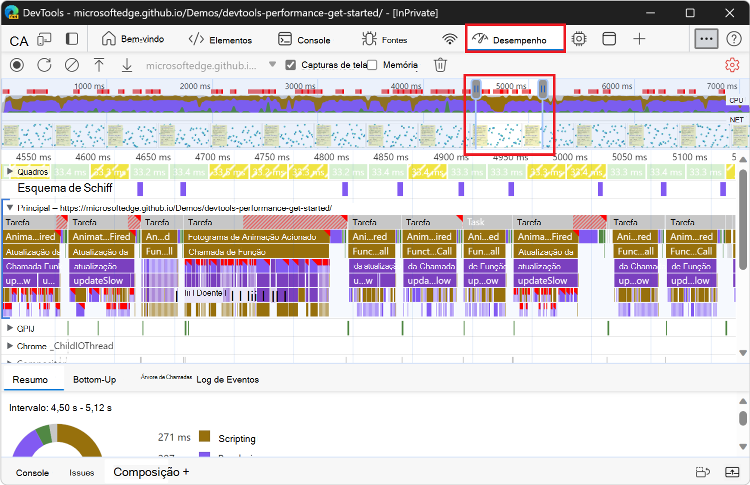Open the Log de Eventos tab
This screenshot has height=485, width=750.
(x=227, y=380)
